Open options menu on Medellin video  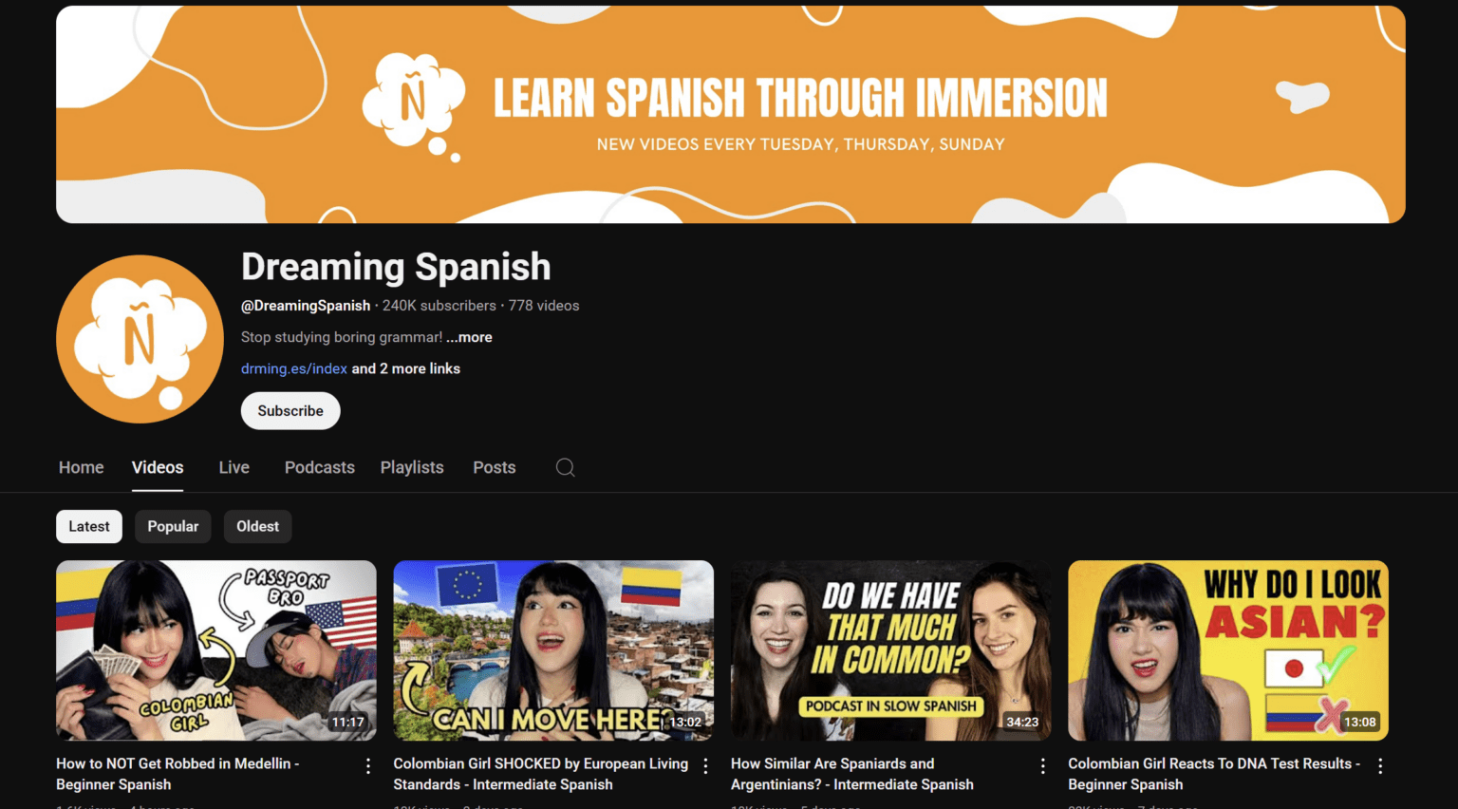[x=367, y=764]
